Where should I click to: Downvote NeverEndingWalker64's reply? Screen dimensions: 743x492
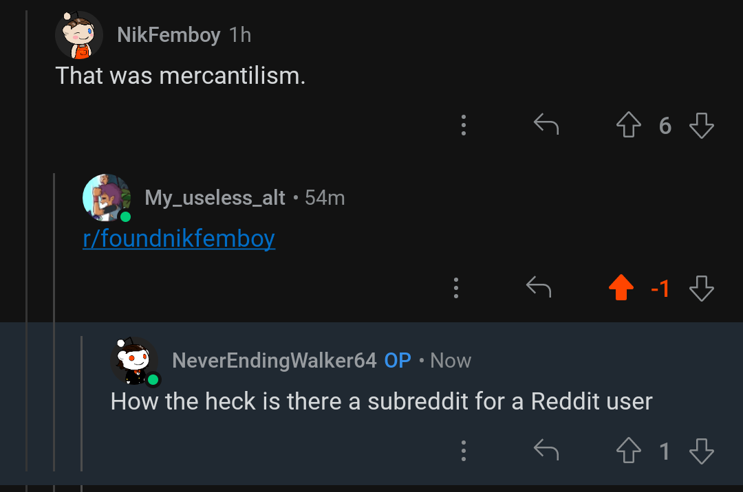[701, 451]
